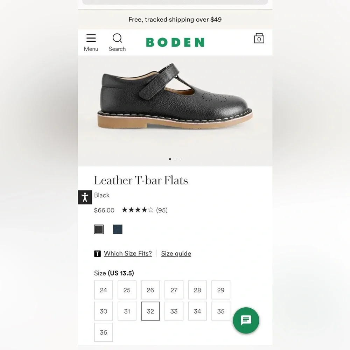Open the Which Size Fits? link
Viewport: 350px width, 350px height.
pyautogui.click(x=128, y=253)
